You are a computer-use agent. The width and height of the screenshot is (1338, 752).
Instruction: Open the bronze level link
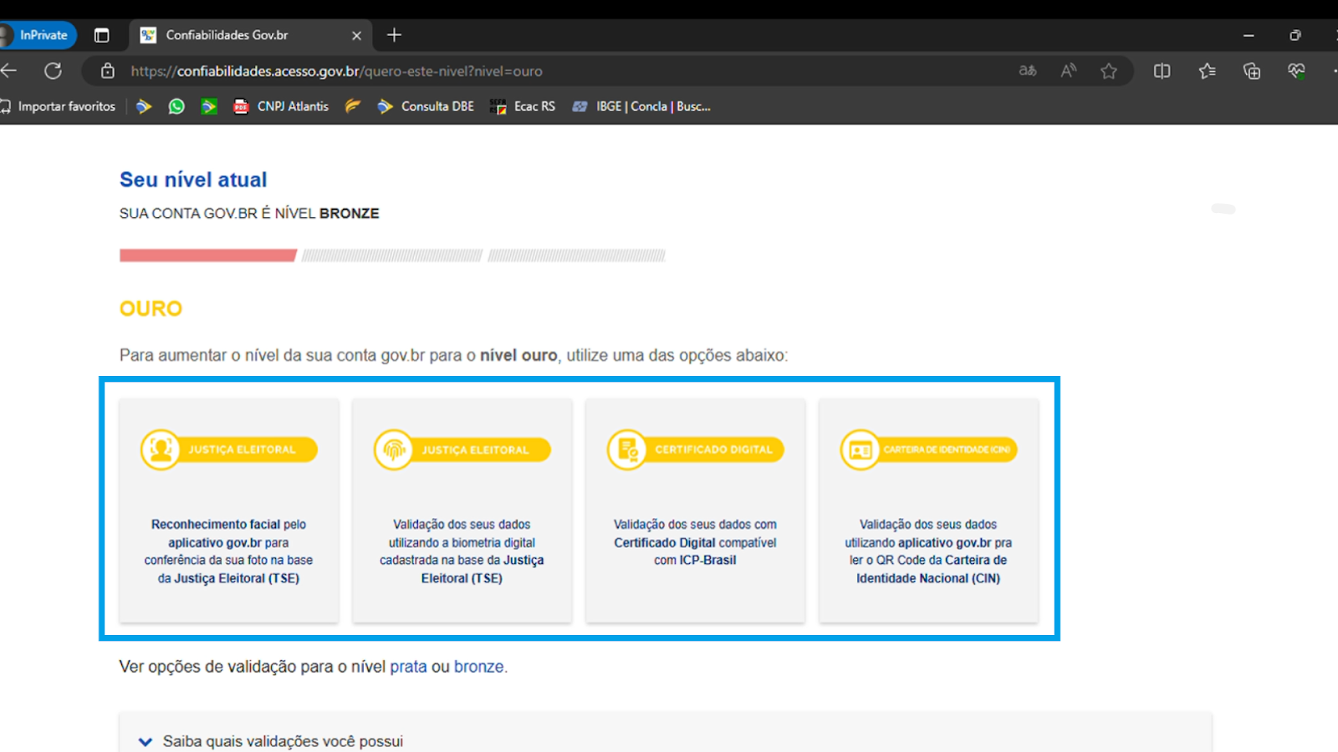(x=479, y=667)
